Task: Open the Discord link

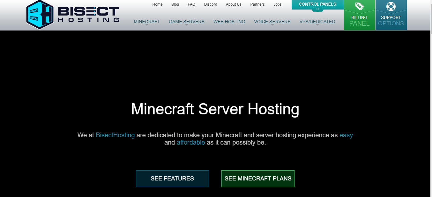Action: click(211, 4)
